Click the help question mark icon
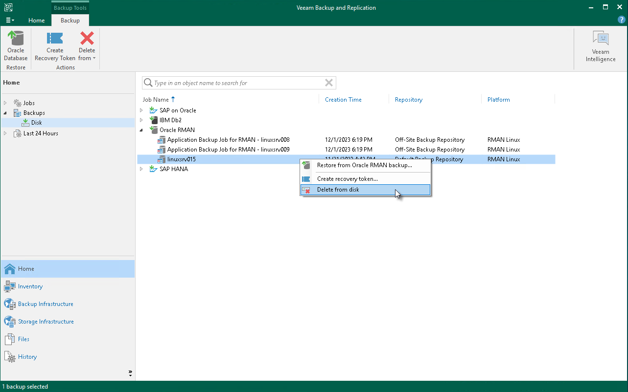 [621, 20]
